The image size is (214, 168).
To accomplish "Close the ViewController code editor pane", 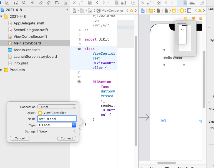I will coord(74,2).
